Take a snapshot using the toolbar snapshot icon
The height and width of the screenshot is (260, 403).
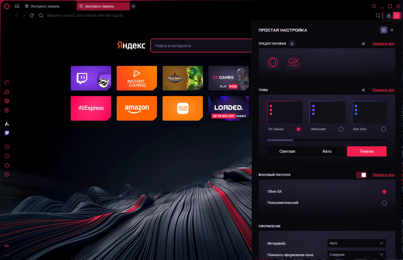378,16
